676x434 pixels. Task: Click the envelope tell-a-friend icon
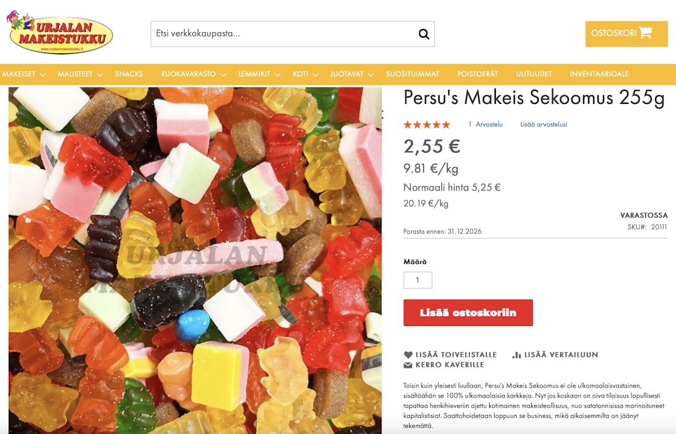(x=408, y=365)
